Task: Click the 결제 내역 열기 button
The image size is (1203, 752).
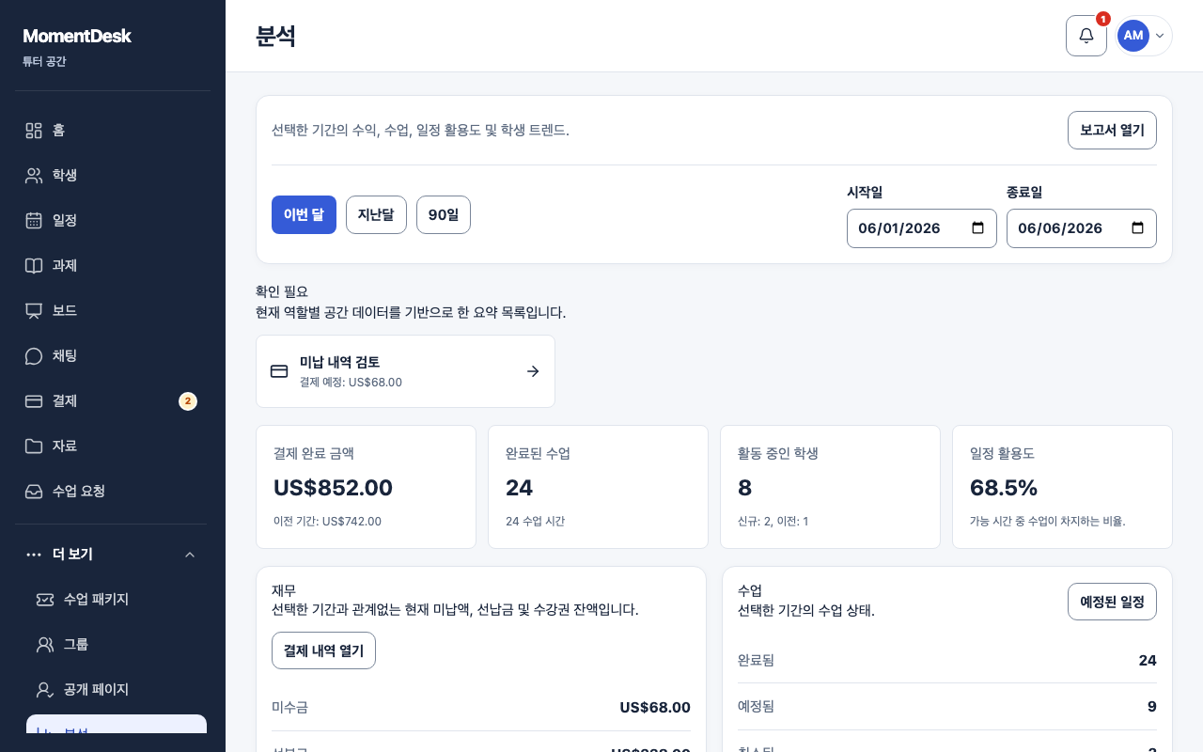Action: pyautogui.click(x=323, y=650)
